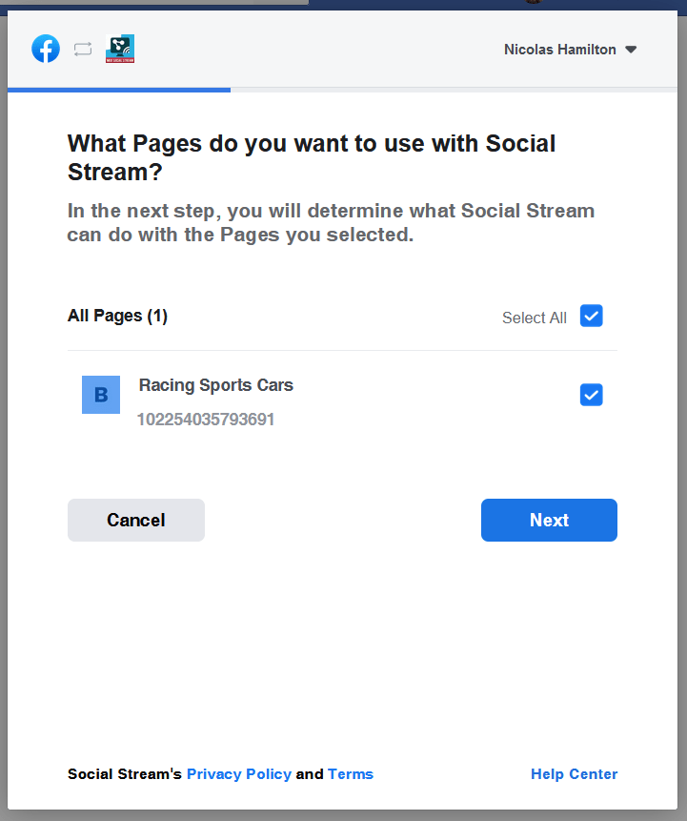Click the Facebook logo icon

[46, 49]
